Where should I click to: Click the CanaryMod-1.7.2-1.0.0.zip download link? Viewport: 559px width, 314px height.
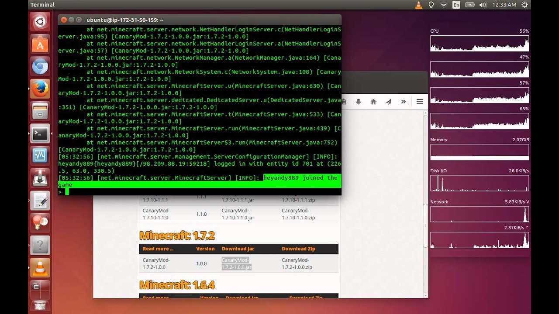pyautogui.click(x=297, y=263)
